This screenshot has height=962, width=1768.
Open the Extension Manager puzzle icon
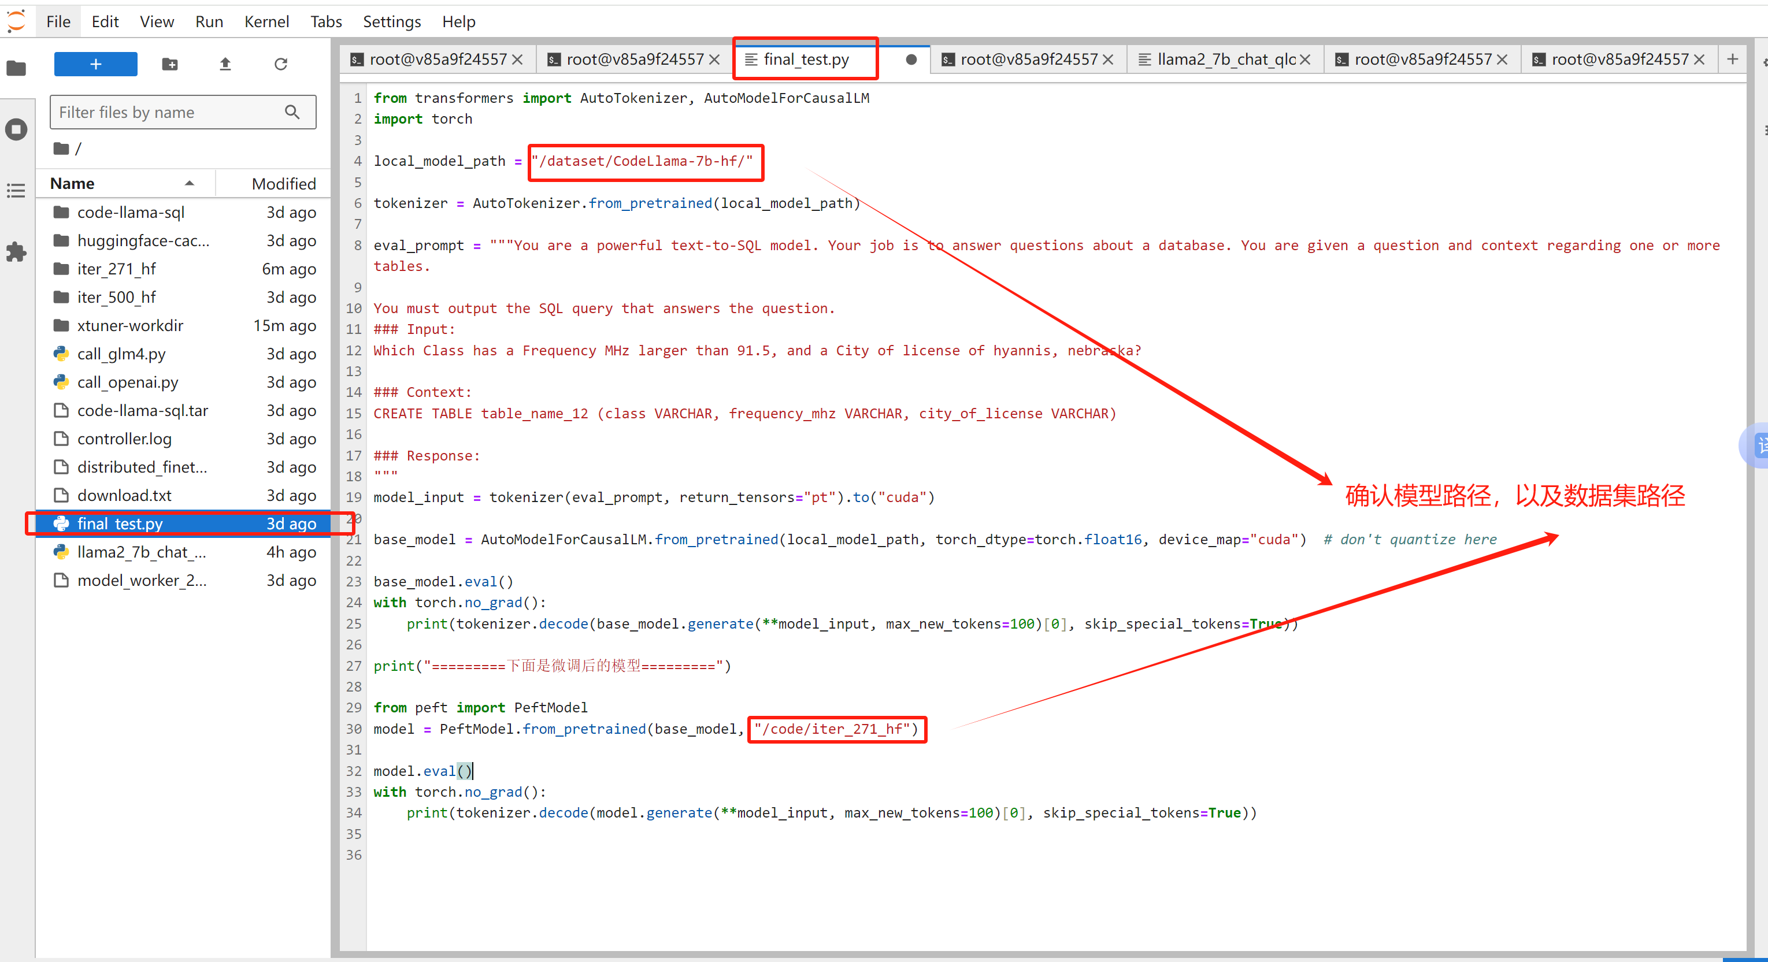pos(16,252)
